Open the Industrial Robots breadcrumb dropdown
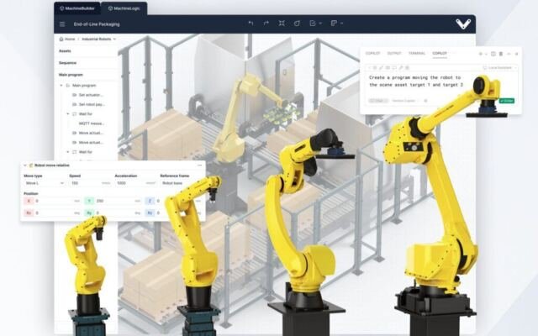Screen dimensions: 538x336 [x=99, y=39]
